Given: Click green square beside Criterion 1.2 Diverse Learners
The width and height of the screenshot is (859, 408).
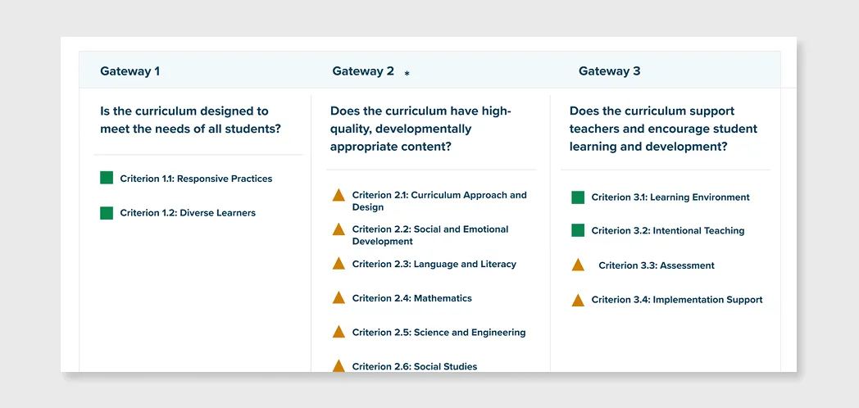Looking at the screenshot, I should click(x=107, y=212).
